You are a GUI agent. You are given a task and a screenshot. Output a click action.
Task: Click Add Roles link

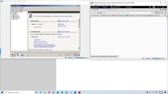62,24
